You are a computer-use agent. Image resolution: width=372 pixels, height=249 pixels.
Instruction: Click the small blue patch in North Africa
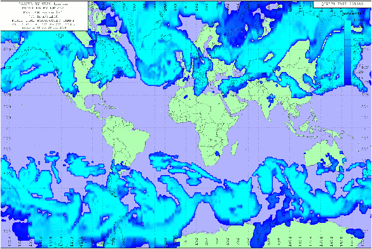coord(186,97)
